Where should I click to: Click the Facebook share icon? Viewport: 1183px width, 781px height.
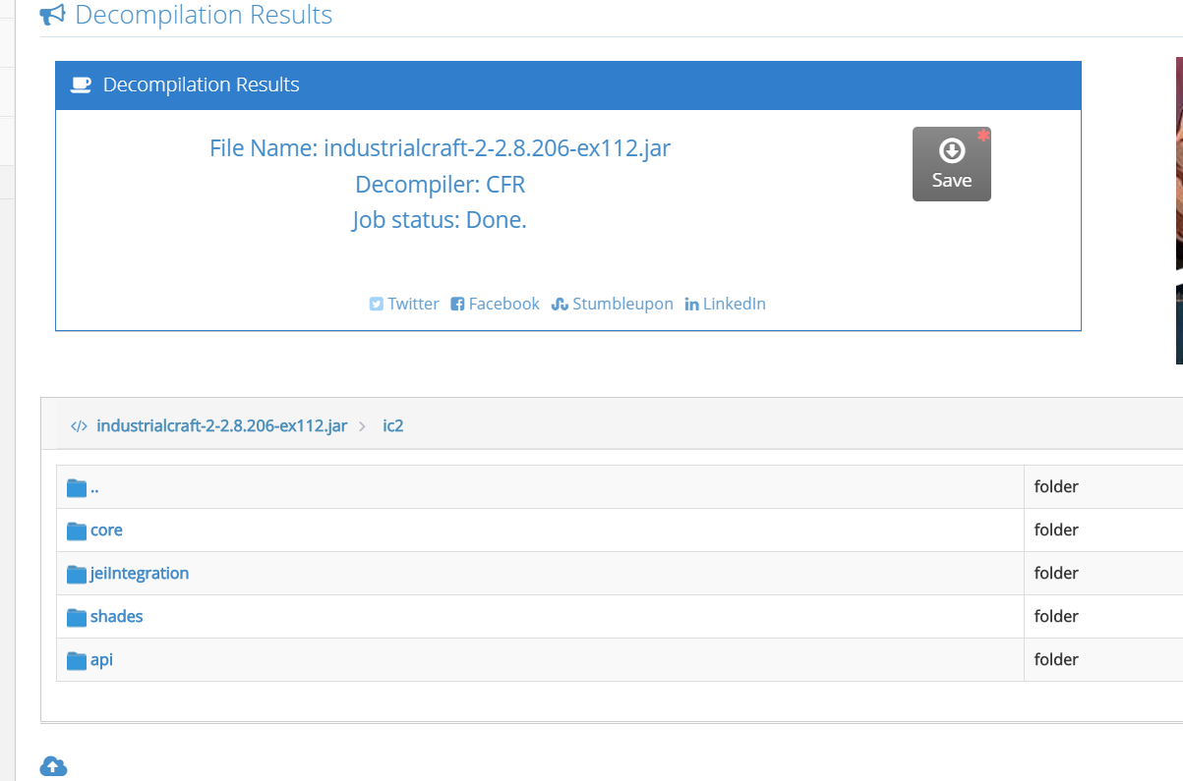point(457,305)
